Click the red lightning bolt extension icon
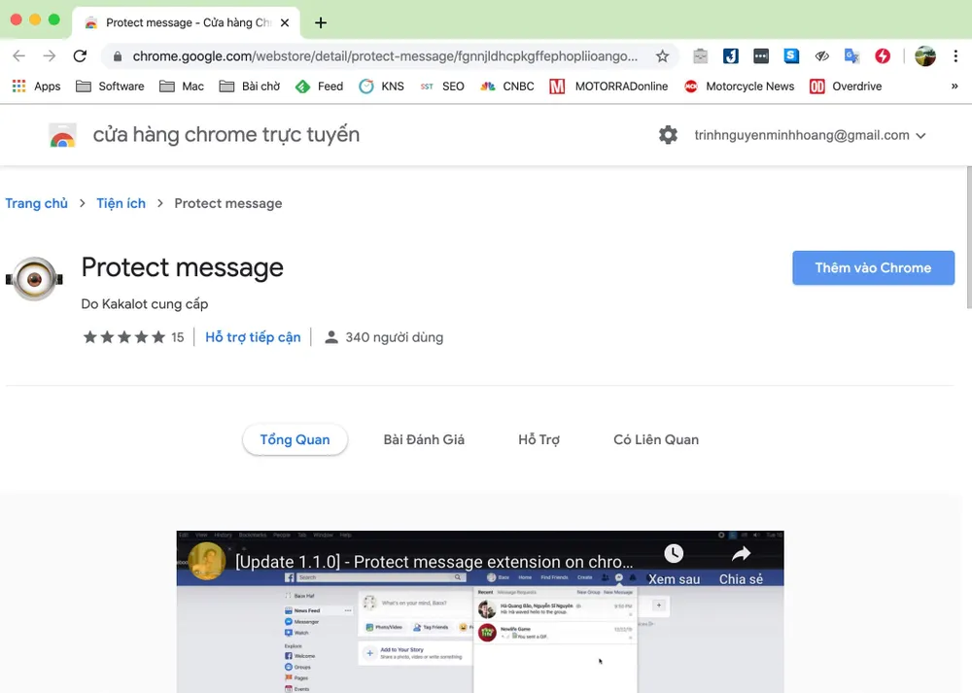Screen dimensions: 972x693 point(883,56)
